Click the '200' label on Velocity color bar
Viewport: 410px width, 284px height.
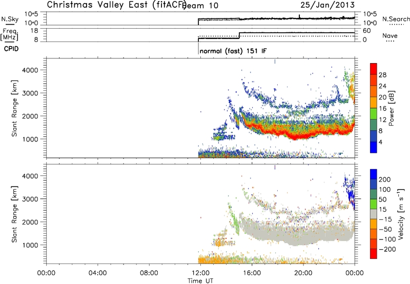(x=385, y=179)
